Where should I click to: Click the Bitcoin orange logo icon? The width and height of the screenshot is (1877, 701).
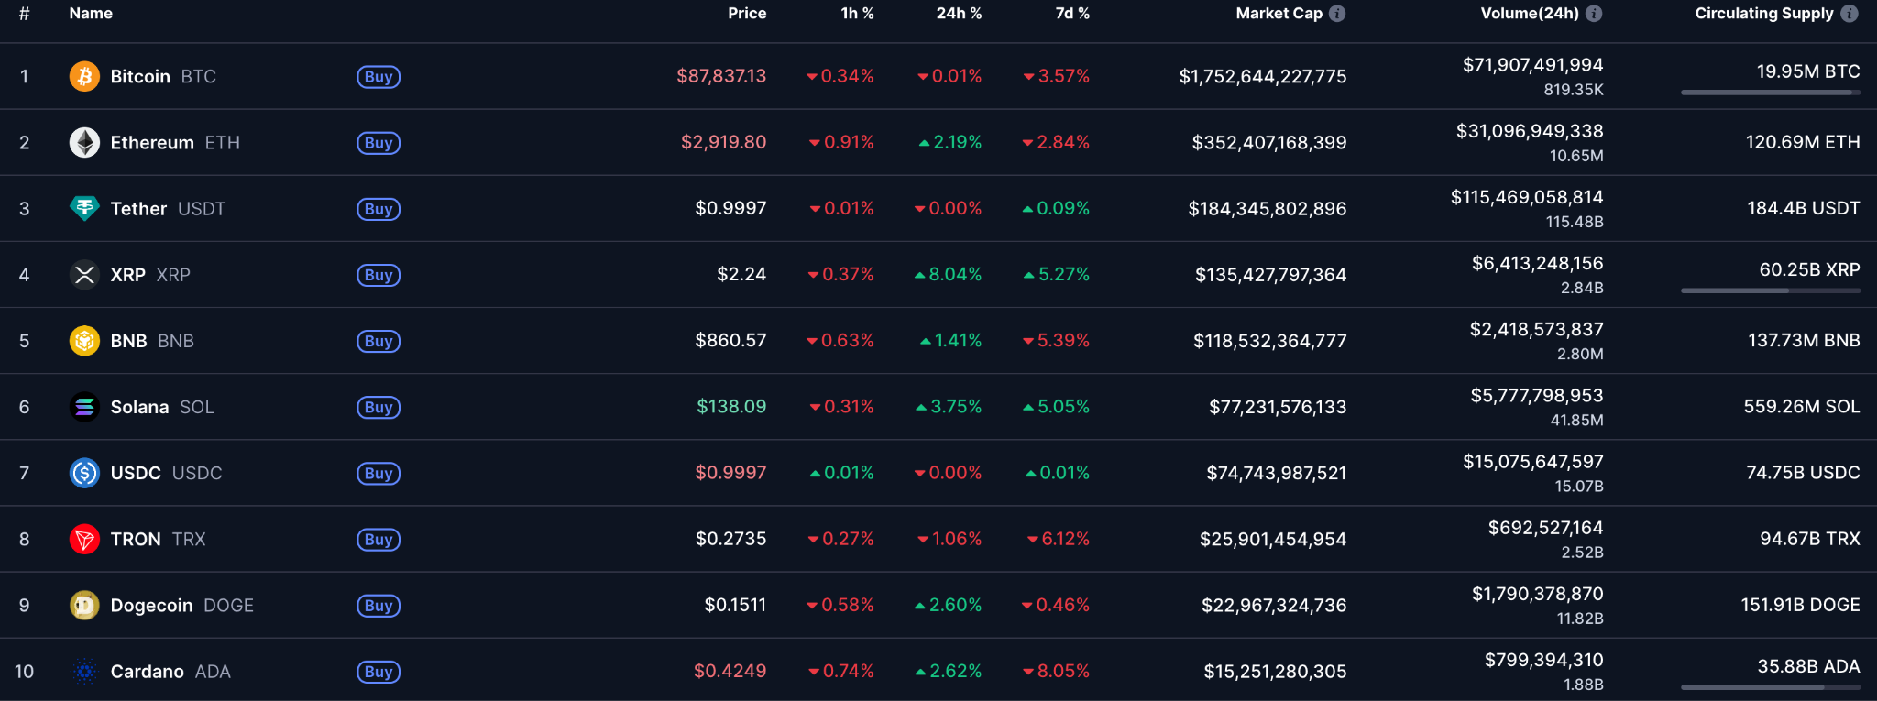84,76
